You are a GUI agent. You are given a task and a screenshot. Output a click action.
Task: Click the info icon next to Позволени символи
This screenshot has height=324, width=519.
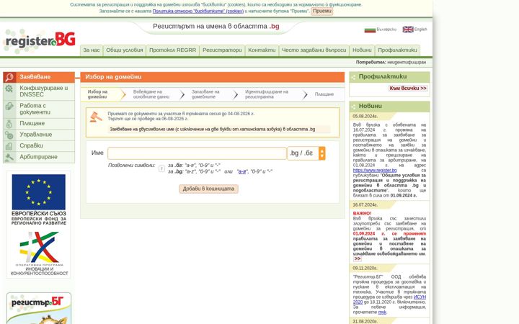click(161, 168)
